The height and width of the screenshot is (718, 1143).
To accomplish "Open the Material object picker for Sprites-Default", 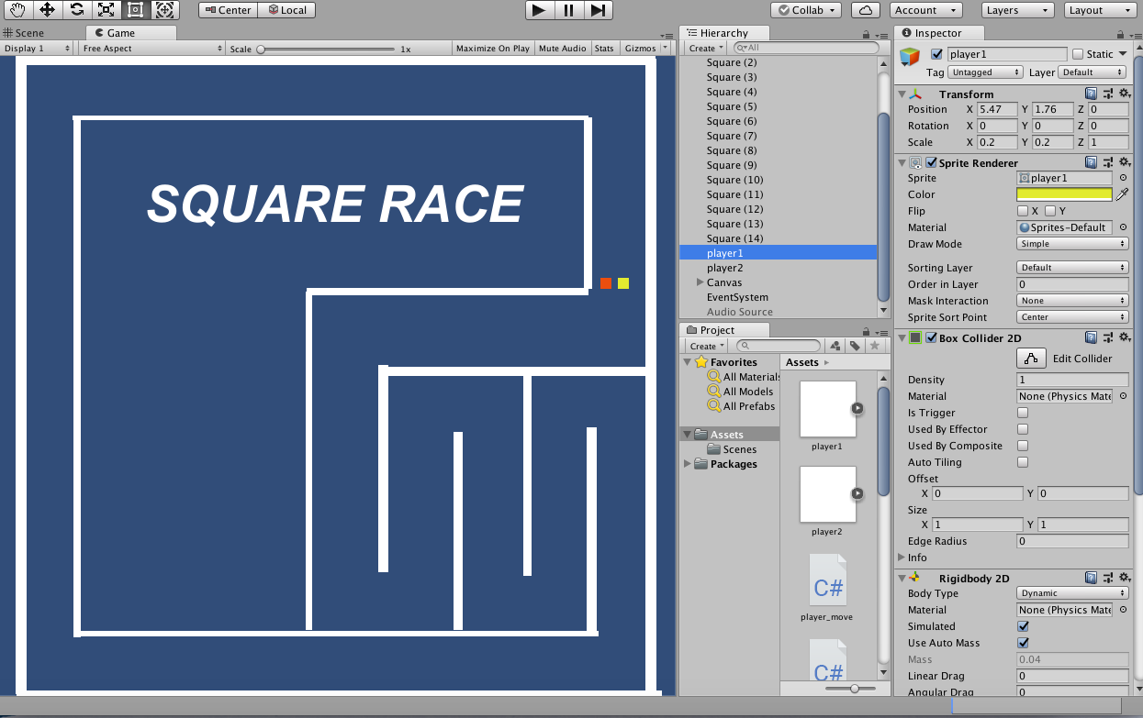I will point(1123,227).
